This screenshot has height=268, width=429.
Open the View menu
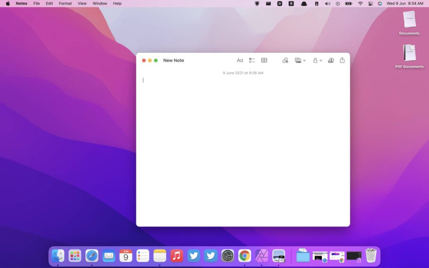coord(82,4)
